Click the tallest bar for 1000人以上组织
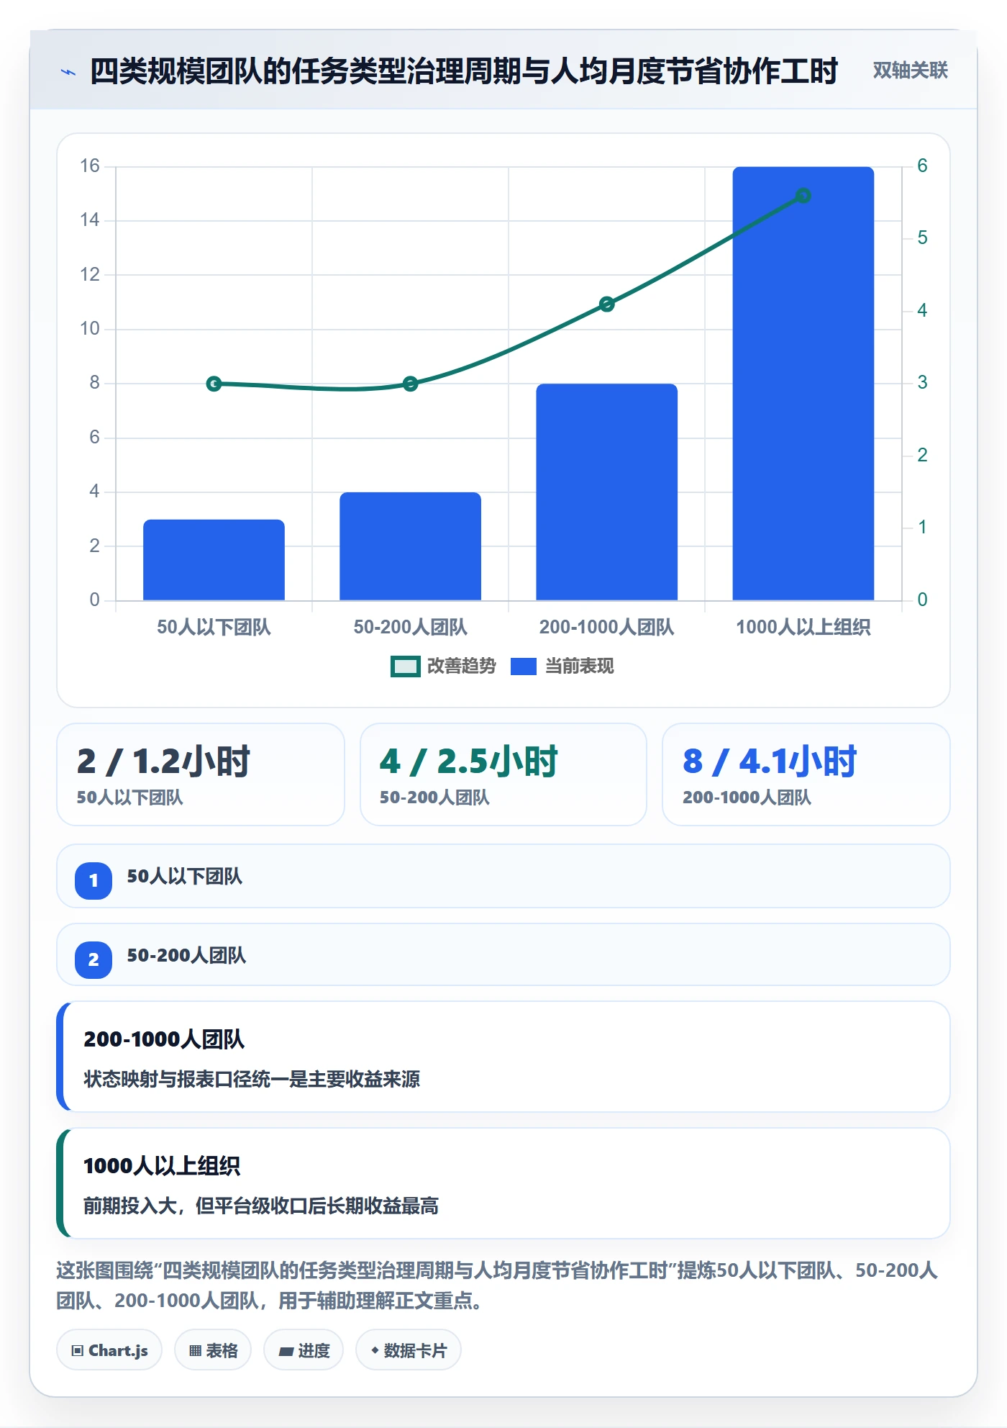1007x1428 pixels. (x=803, y=384)
